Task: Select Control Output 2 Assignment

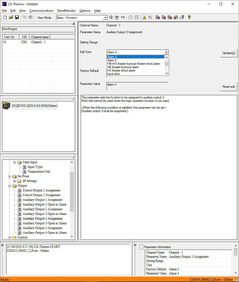Action: pyautogui.click(x=41, y=195)
